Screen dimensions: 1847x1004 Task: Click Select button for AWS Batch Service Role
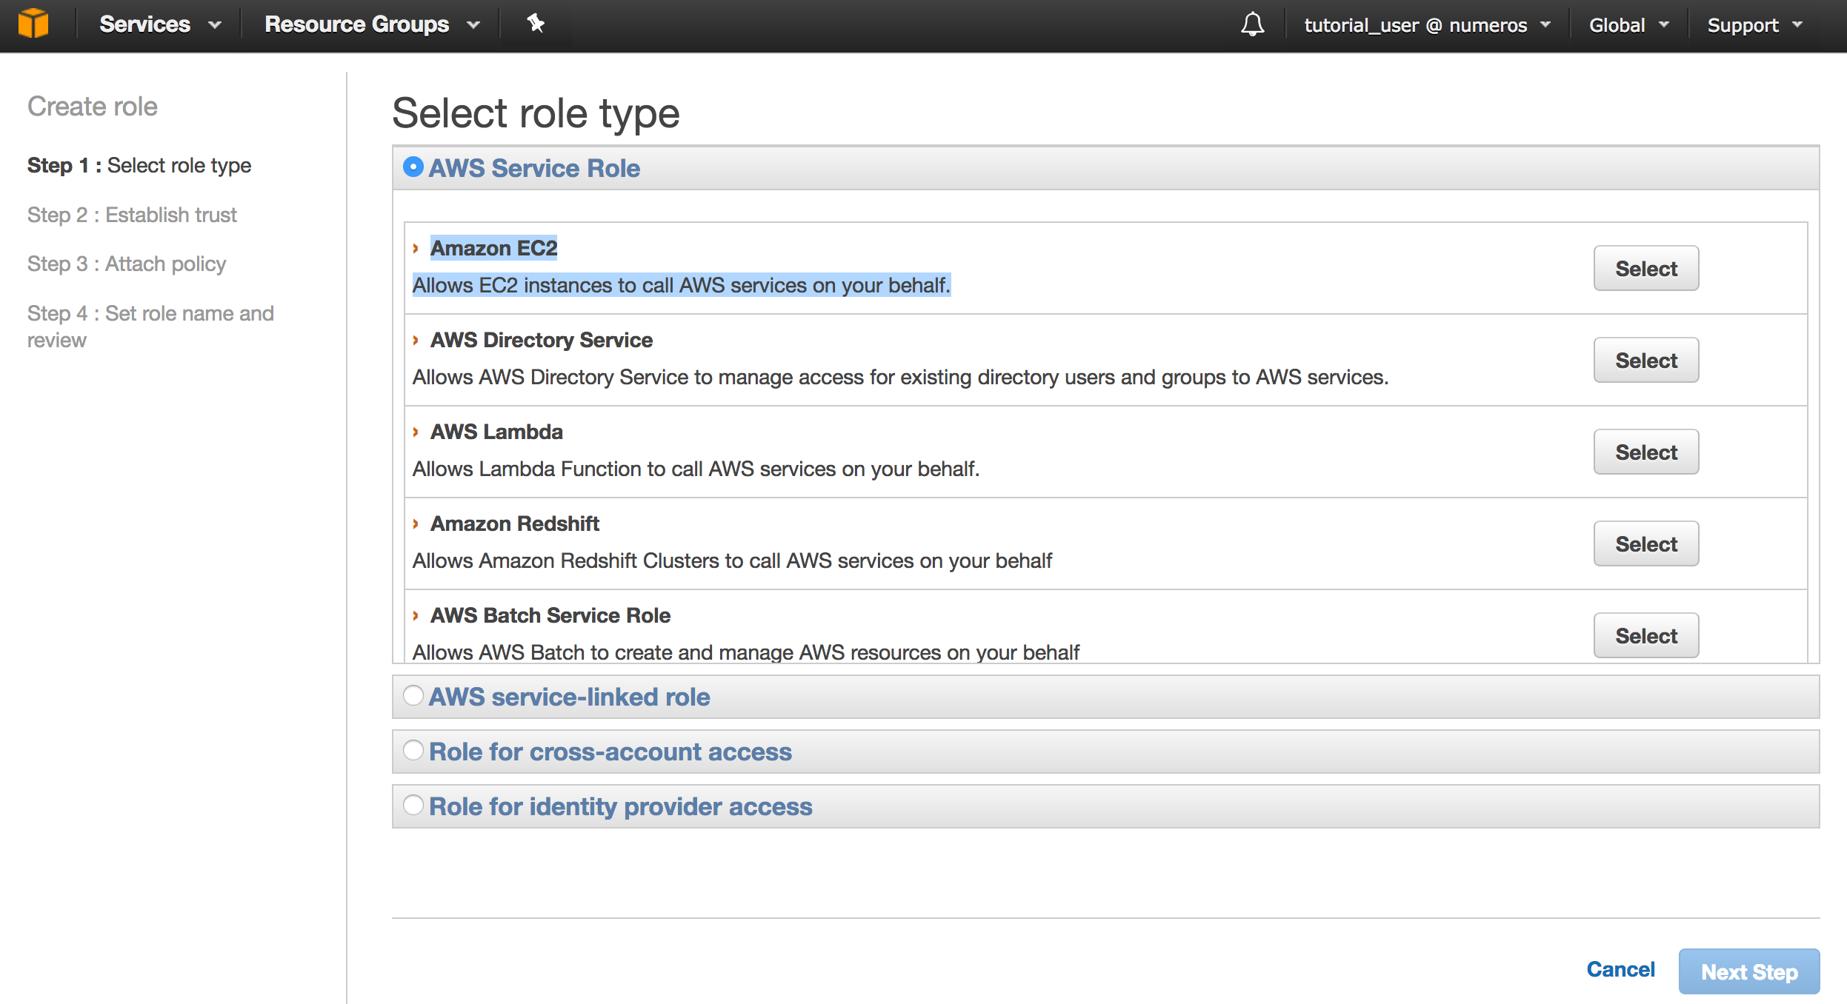click(x=1645, y=635)
